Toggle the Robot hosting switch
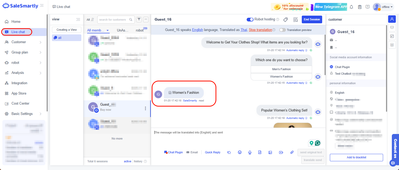 tap(250, 20)
